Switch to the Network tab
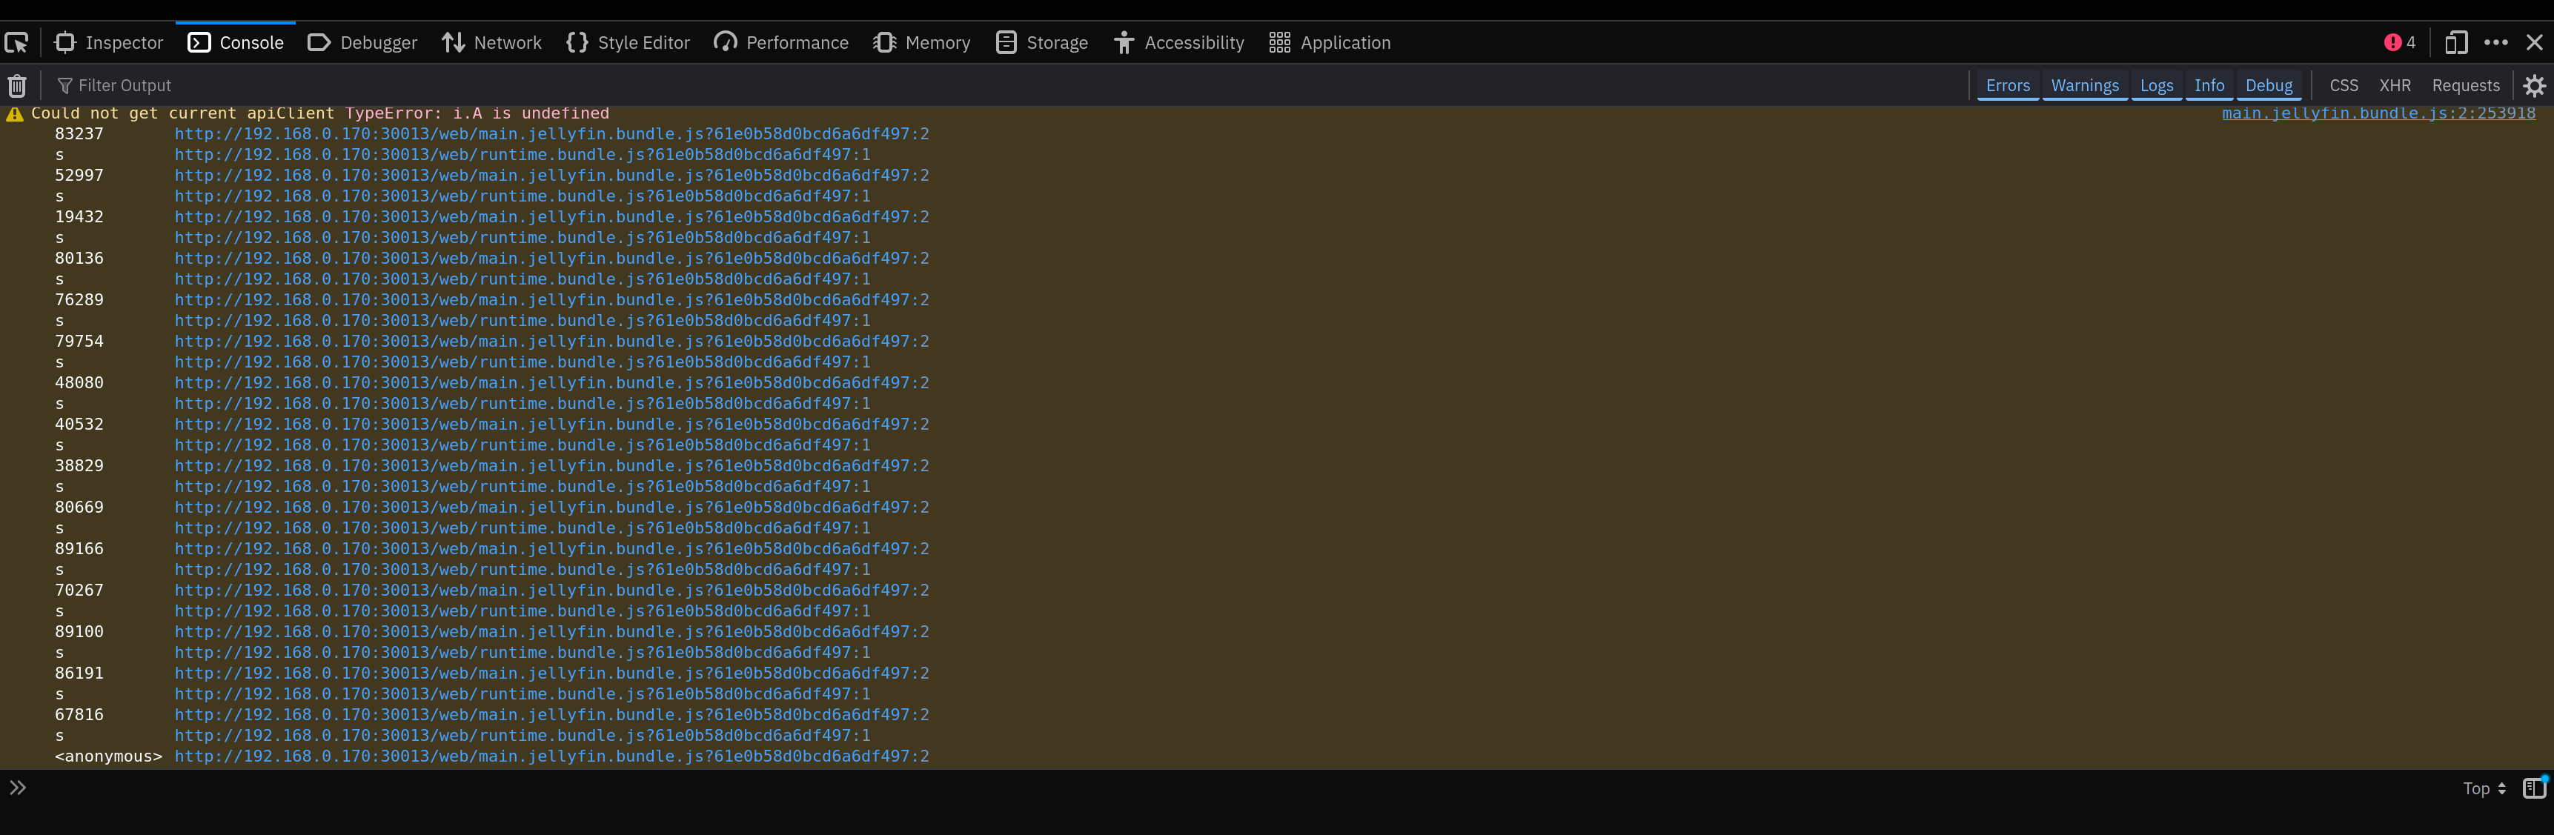Screen dimensions: 2554x835 point(492,43)
